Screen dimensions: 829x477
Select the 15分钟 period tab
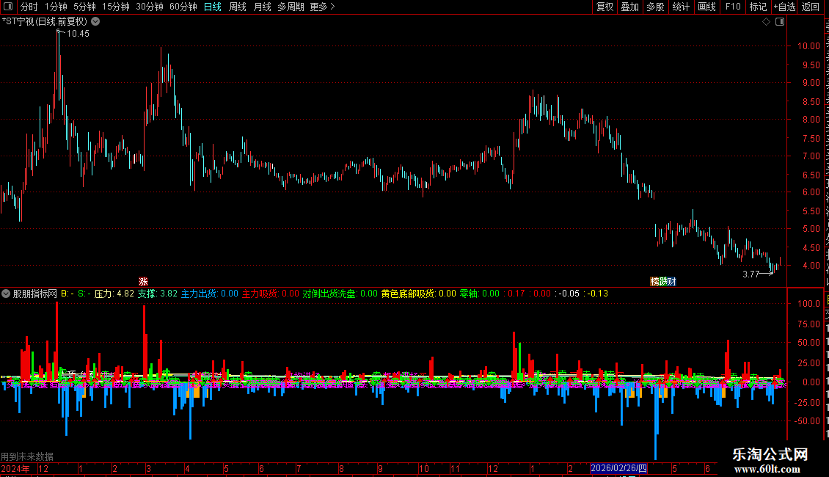click(x=116, y=7)
